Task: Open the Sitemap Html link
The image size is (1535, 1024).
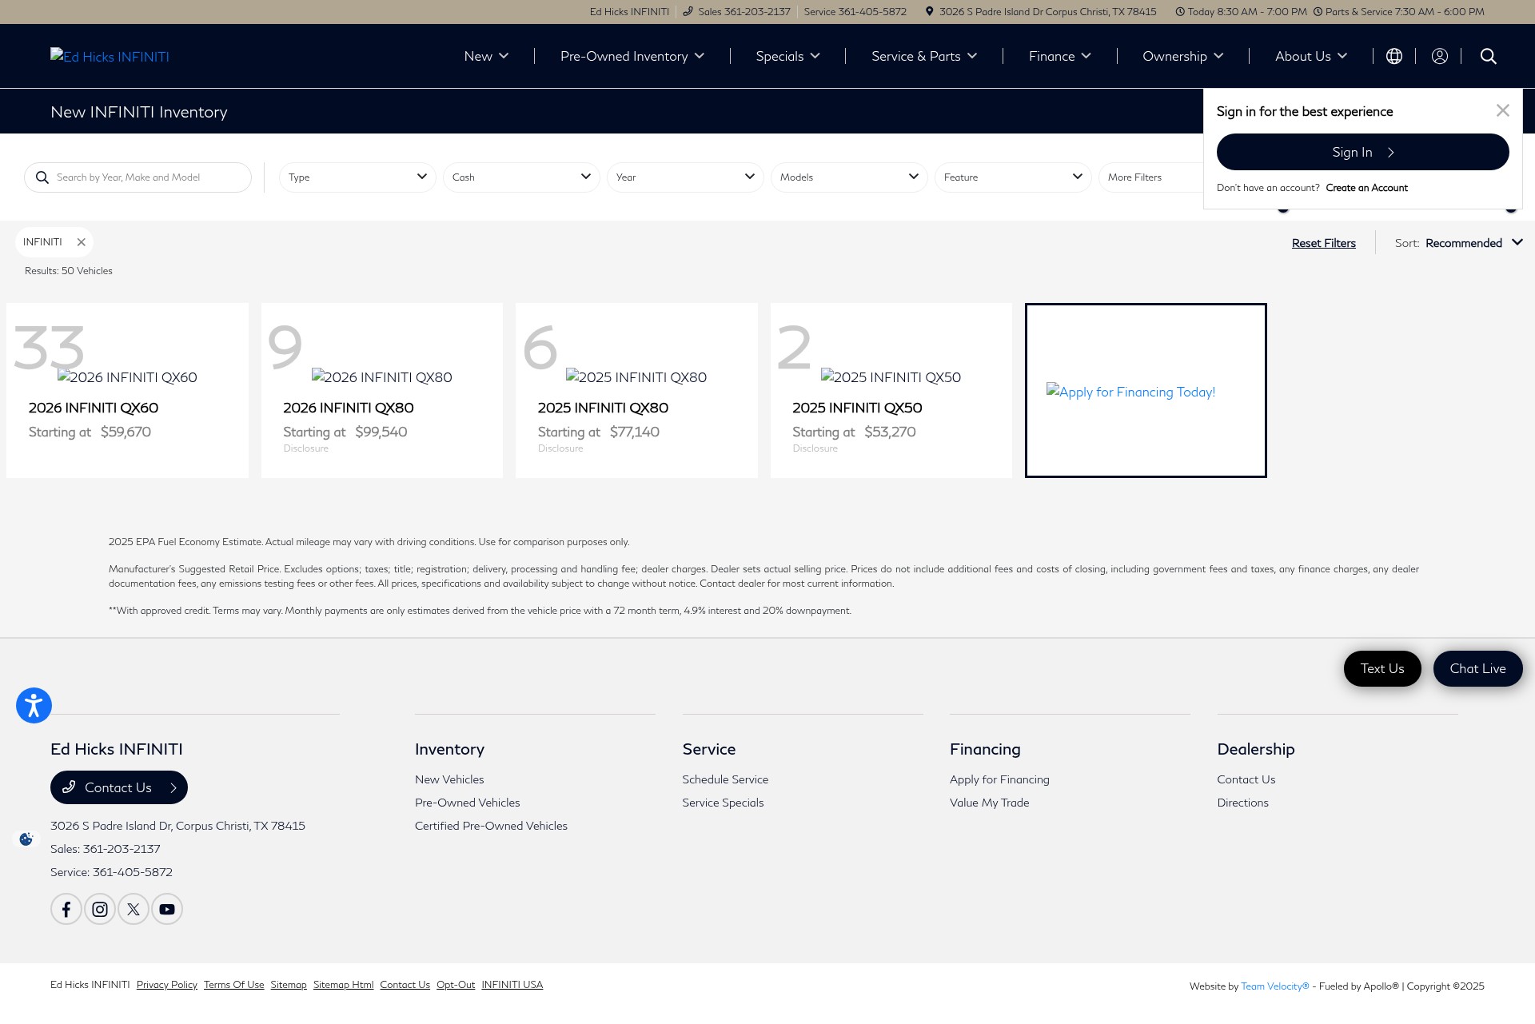Action: (343, 985)
